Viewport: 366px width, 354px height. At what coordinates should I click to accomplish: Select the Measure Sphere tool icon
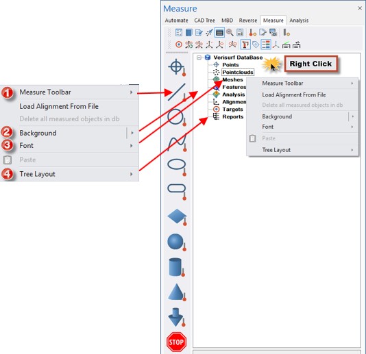(x=177, y=242)
